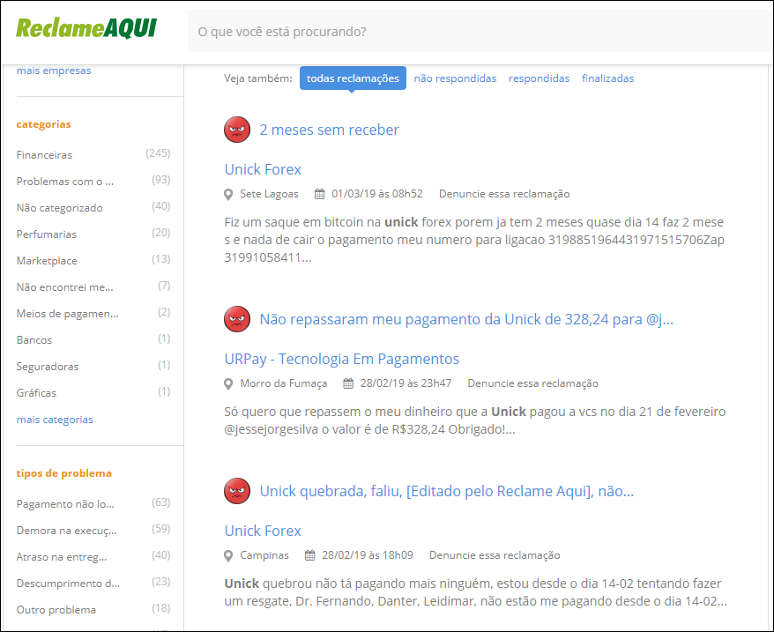Report the Campinas complaint via "Denuncie essa reclamação"
This screenshot has height=632, width=774.
tap(495, 555)
